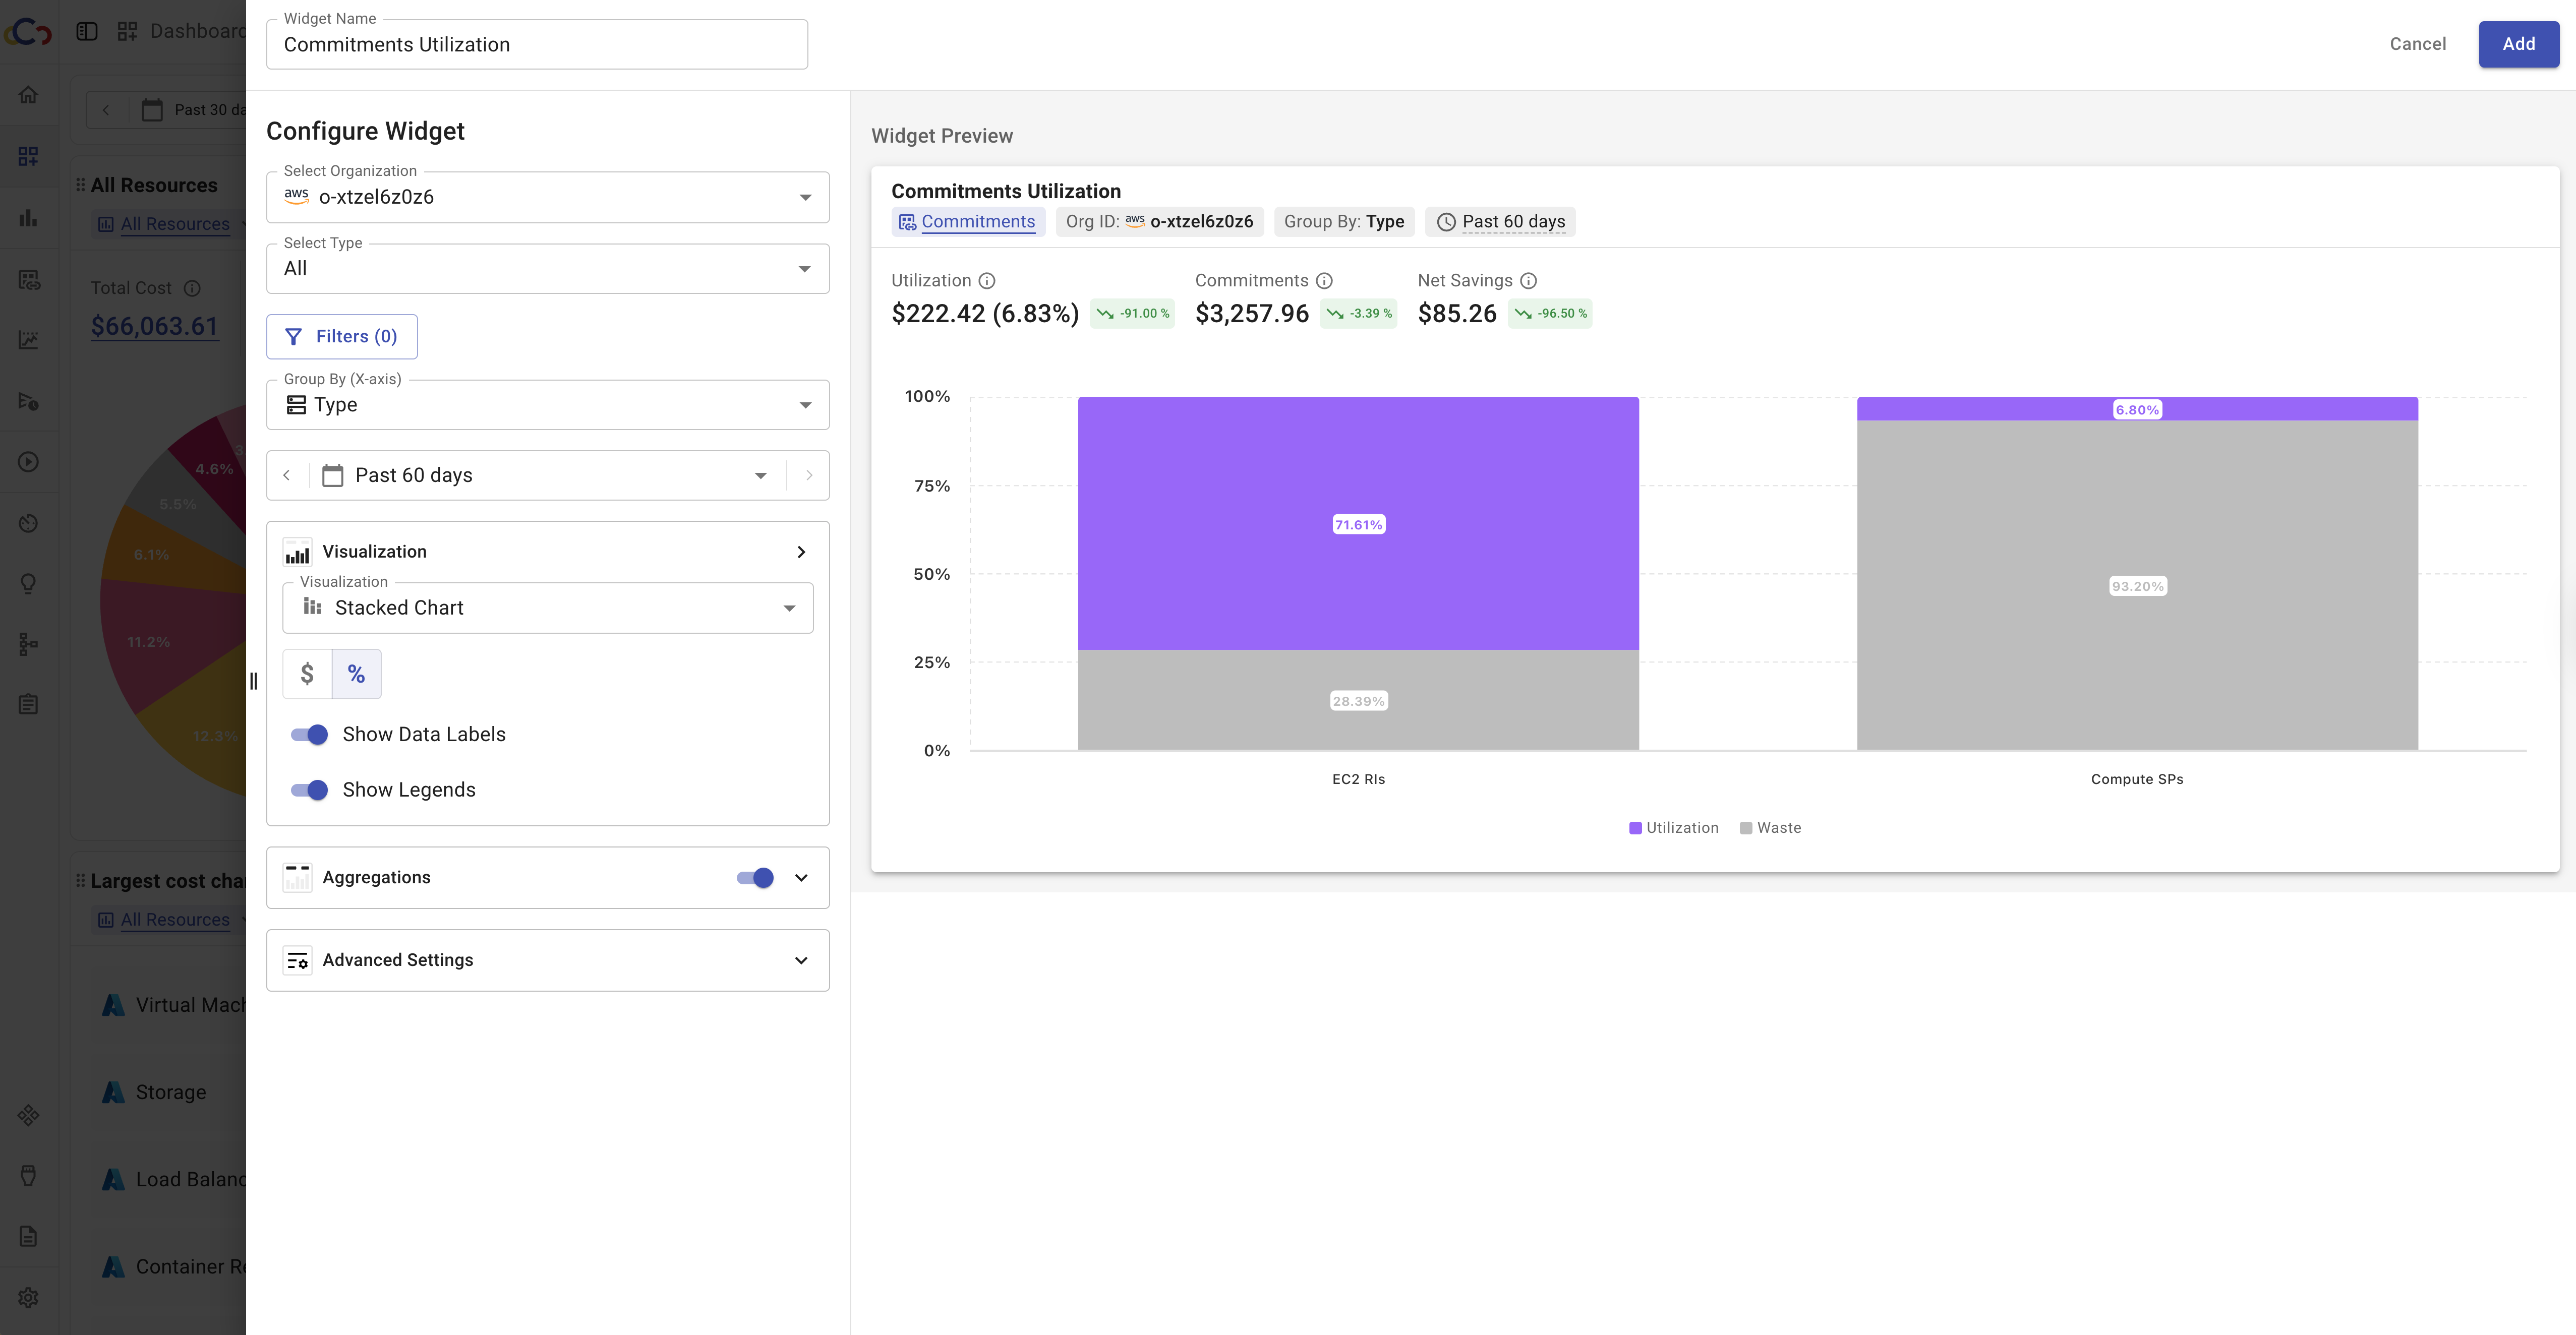2576x1335 pixels.
Task: Select the percent display mode
Action: coord(356,674)
